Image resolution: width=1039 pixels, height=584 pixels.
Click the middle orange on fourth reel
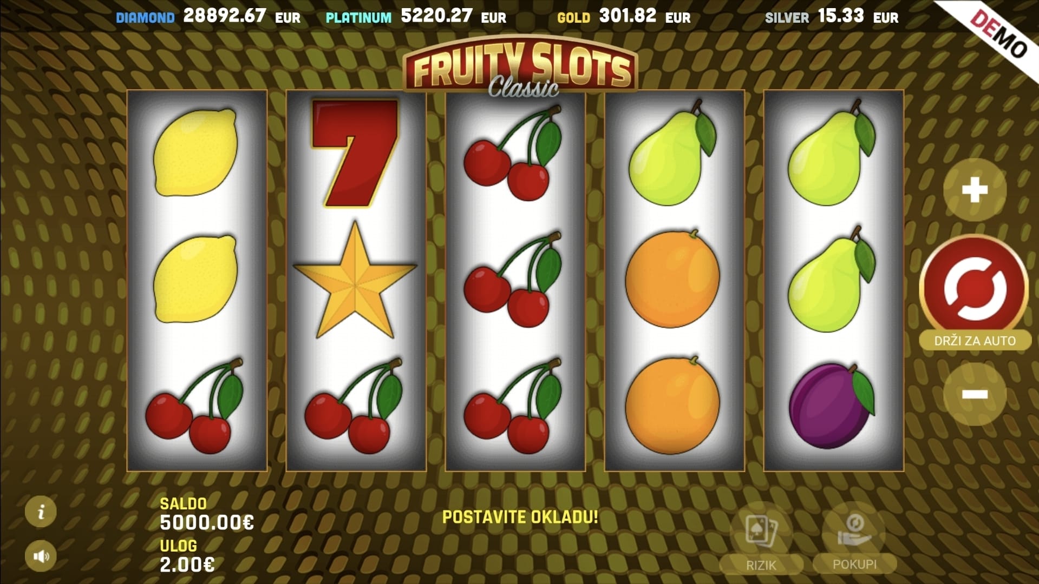(672, 278)
